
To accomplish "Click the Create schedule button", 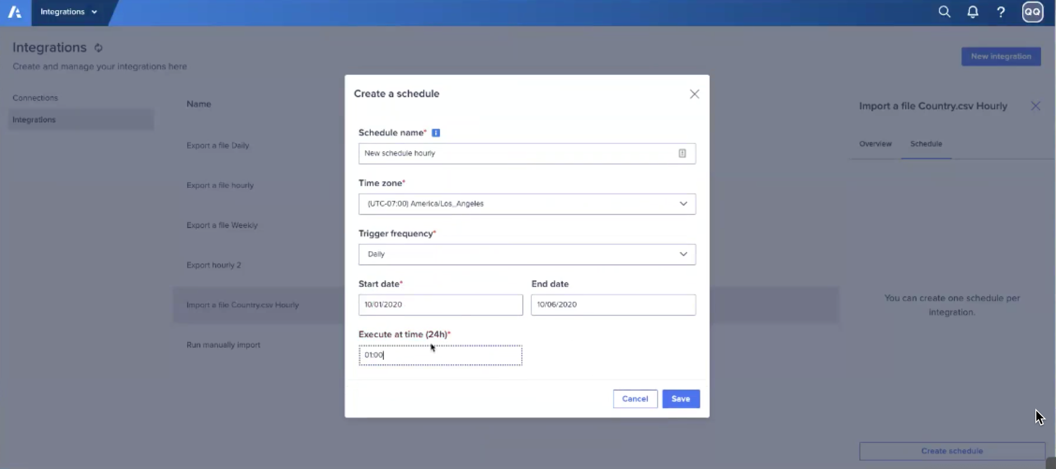I will [952, 451].
